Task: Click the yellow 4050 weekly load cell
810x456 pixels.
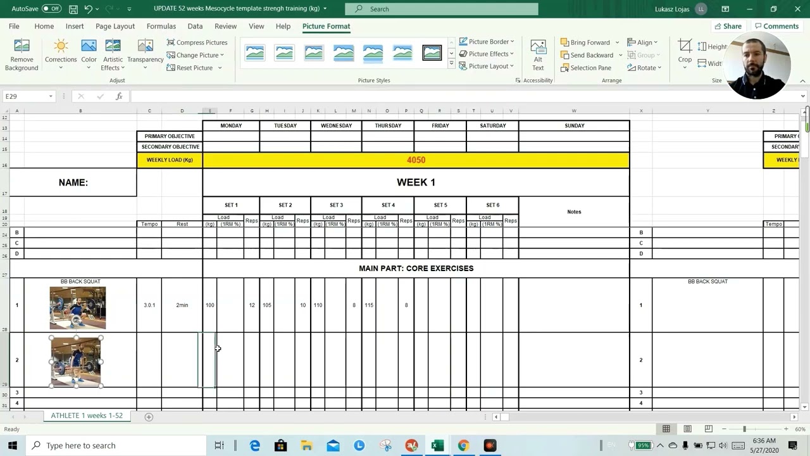Action: click(416, 160)
